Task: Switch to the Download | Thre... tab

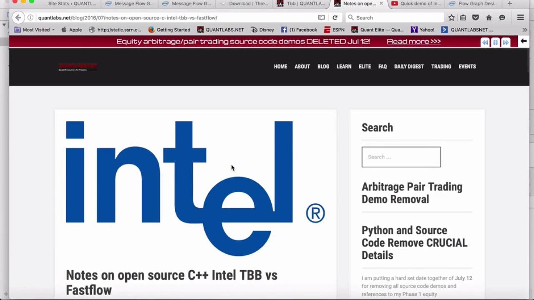Action: [244, 3]
